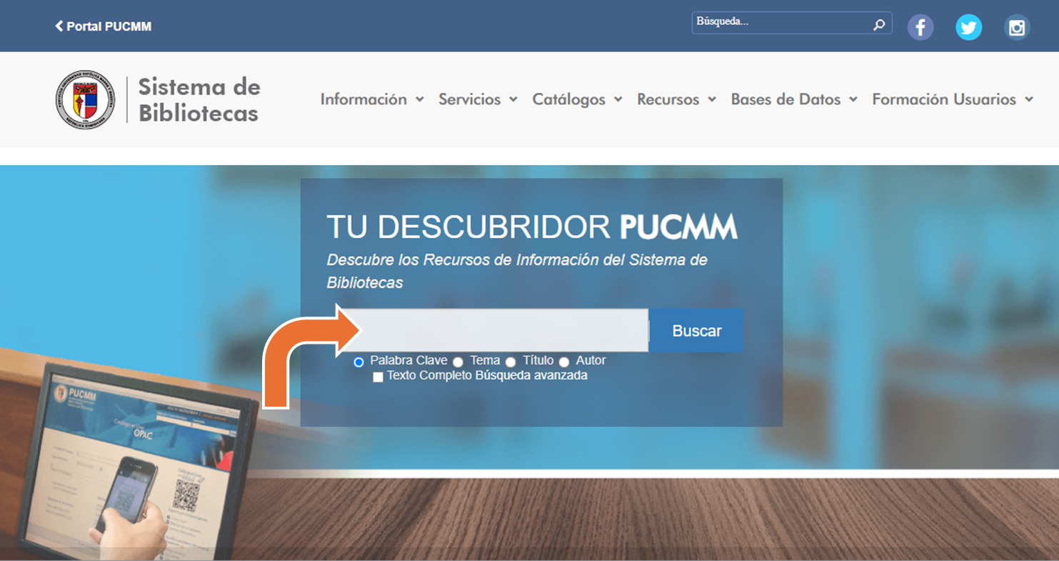Expand the Servicios menu arrow
The width and height of the screenshot is (1059, 561).
point(513,99)
